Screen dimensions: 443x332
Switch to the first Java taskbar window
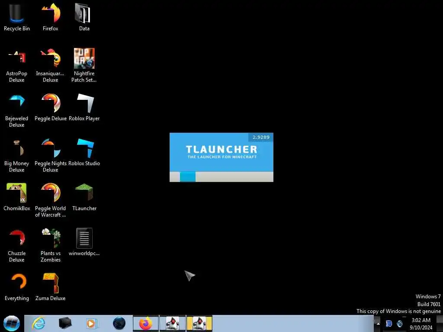[173, 323]
